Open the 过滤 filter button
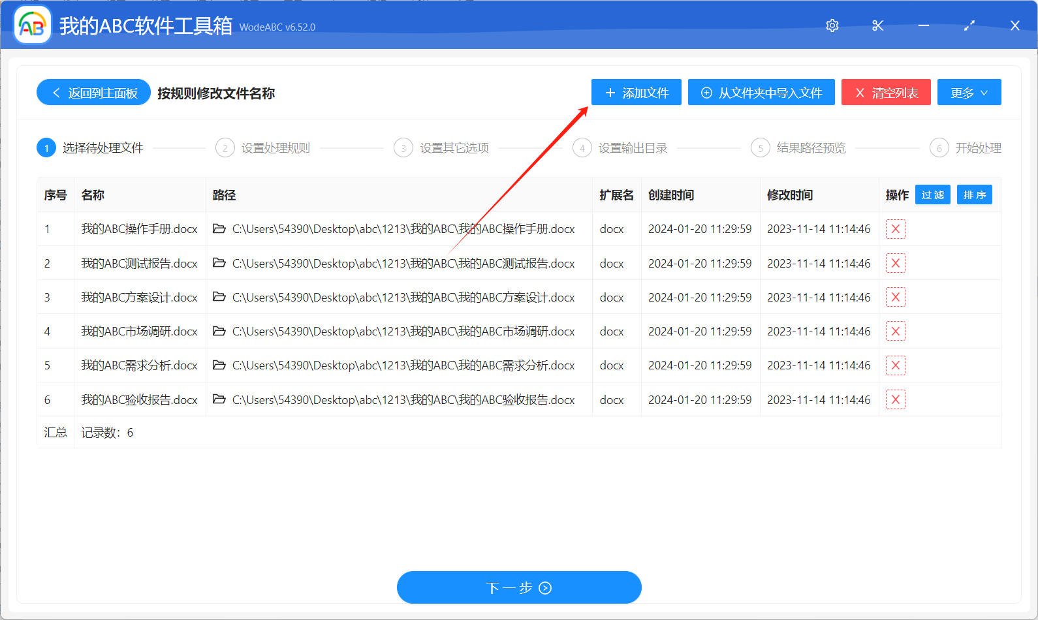 (932, 195)
